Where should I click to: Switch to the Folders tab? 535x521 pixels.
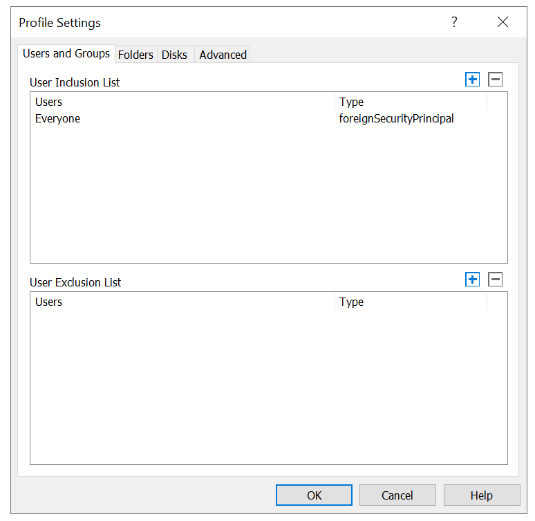[135, 55]
